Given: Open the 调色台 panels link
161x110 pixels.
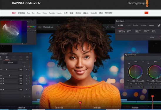Looking at the screenshot, I should click(x=78, y=13).
